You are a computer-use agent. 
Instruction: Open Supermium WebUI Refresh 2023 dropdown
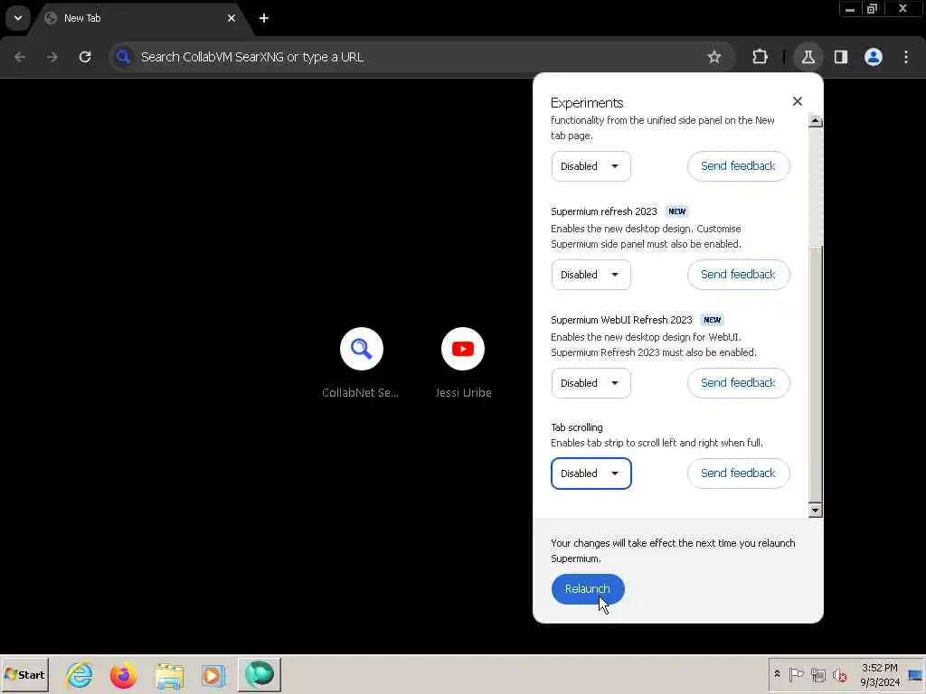click(591, 383)
